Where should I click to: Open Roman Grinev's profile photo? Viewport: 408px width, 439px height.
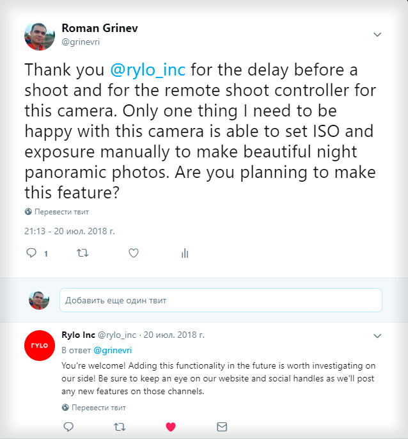click(x=40, y=36)
